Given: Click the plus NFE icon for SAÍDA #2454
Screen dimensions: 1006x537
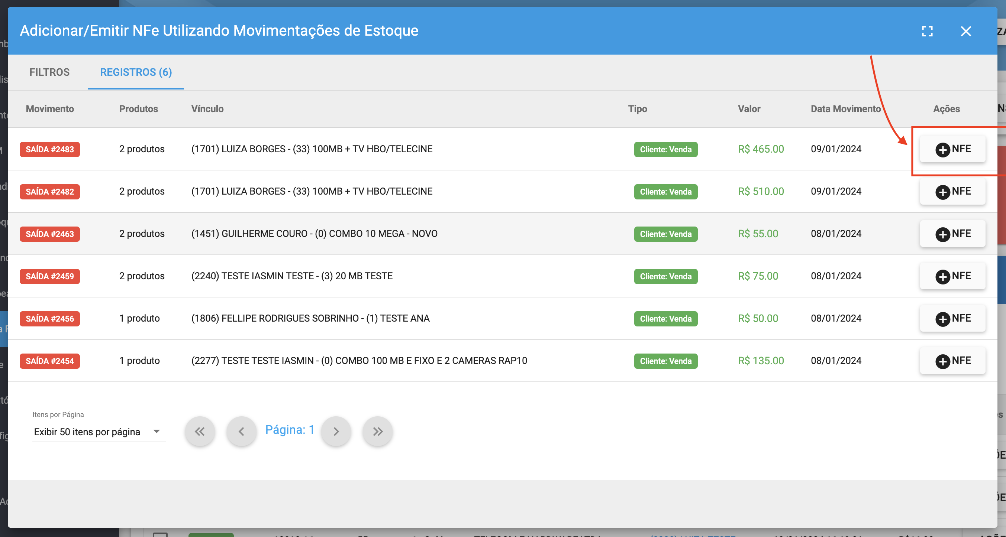Looking at the screenshot, I should 944,361.
